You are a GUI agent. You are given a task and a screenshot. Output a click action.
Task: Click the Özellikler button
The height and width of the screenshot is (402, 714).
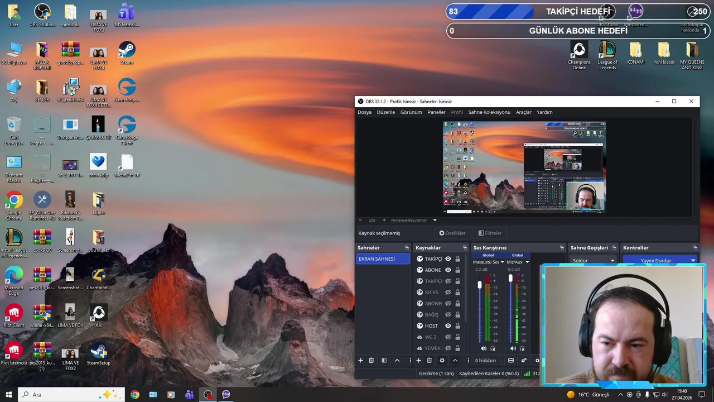click(x=452, y=233)
